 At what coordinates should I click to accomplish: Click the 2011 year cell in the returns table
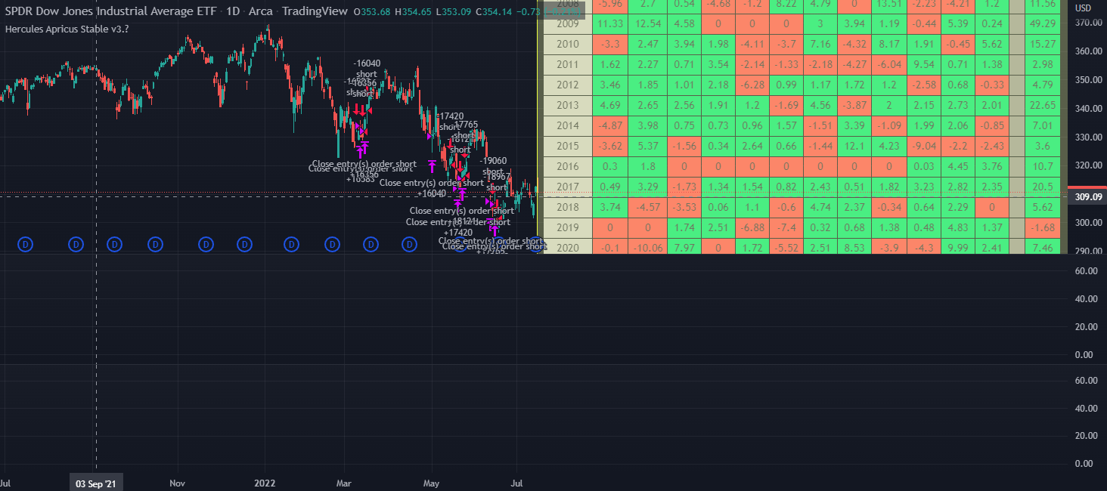click(x=567, y=64)
